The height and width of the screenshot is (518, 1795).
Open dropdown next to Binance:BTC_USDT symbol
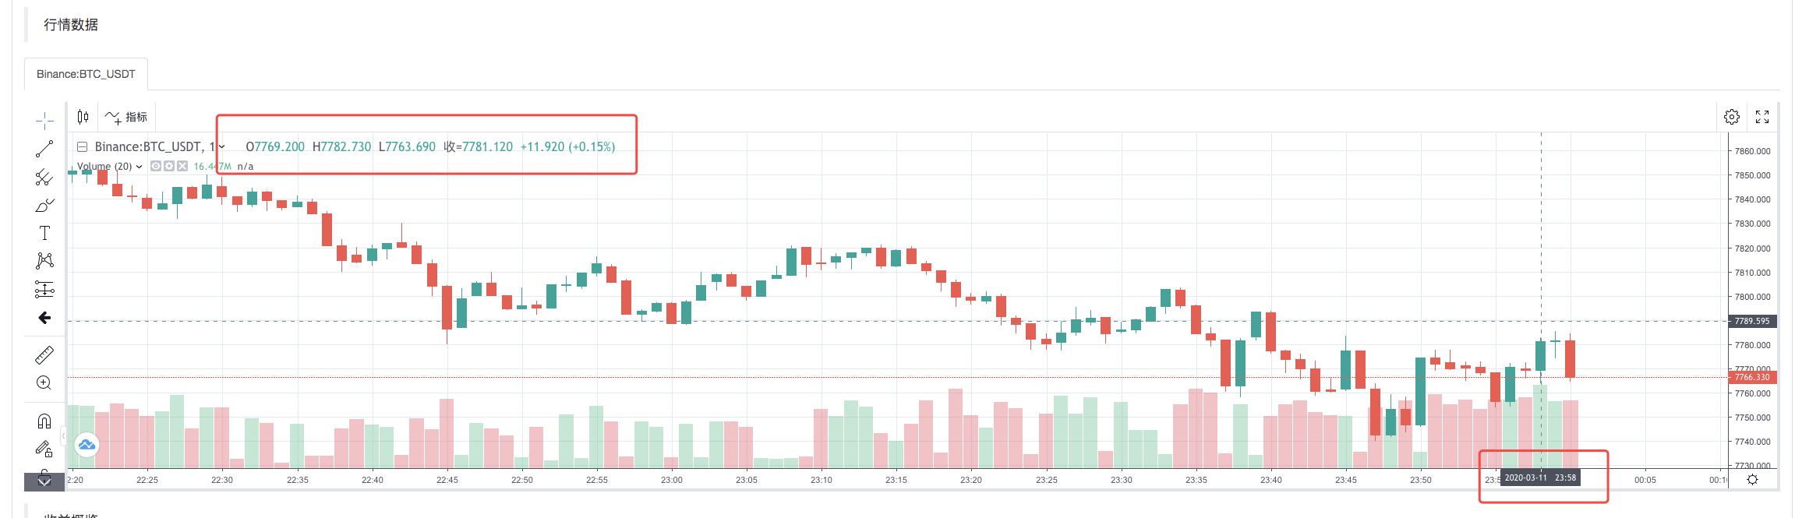point(222,146)
